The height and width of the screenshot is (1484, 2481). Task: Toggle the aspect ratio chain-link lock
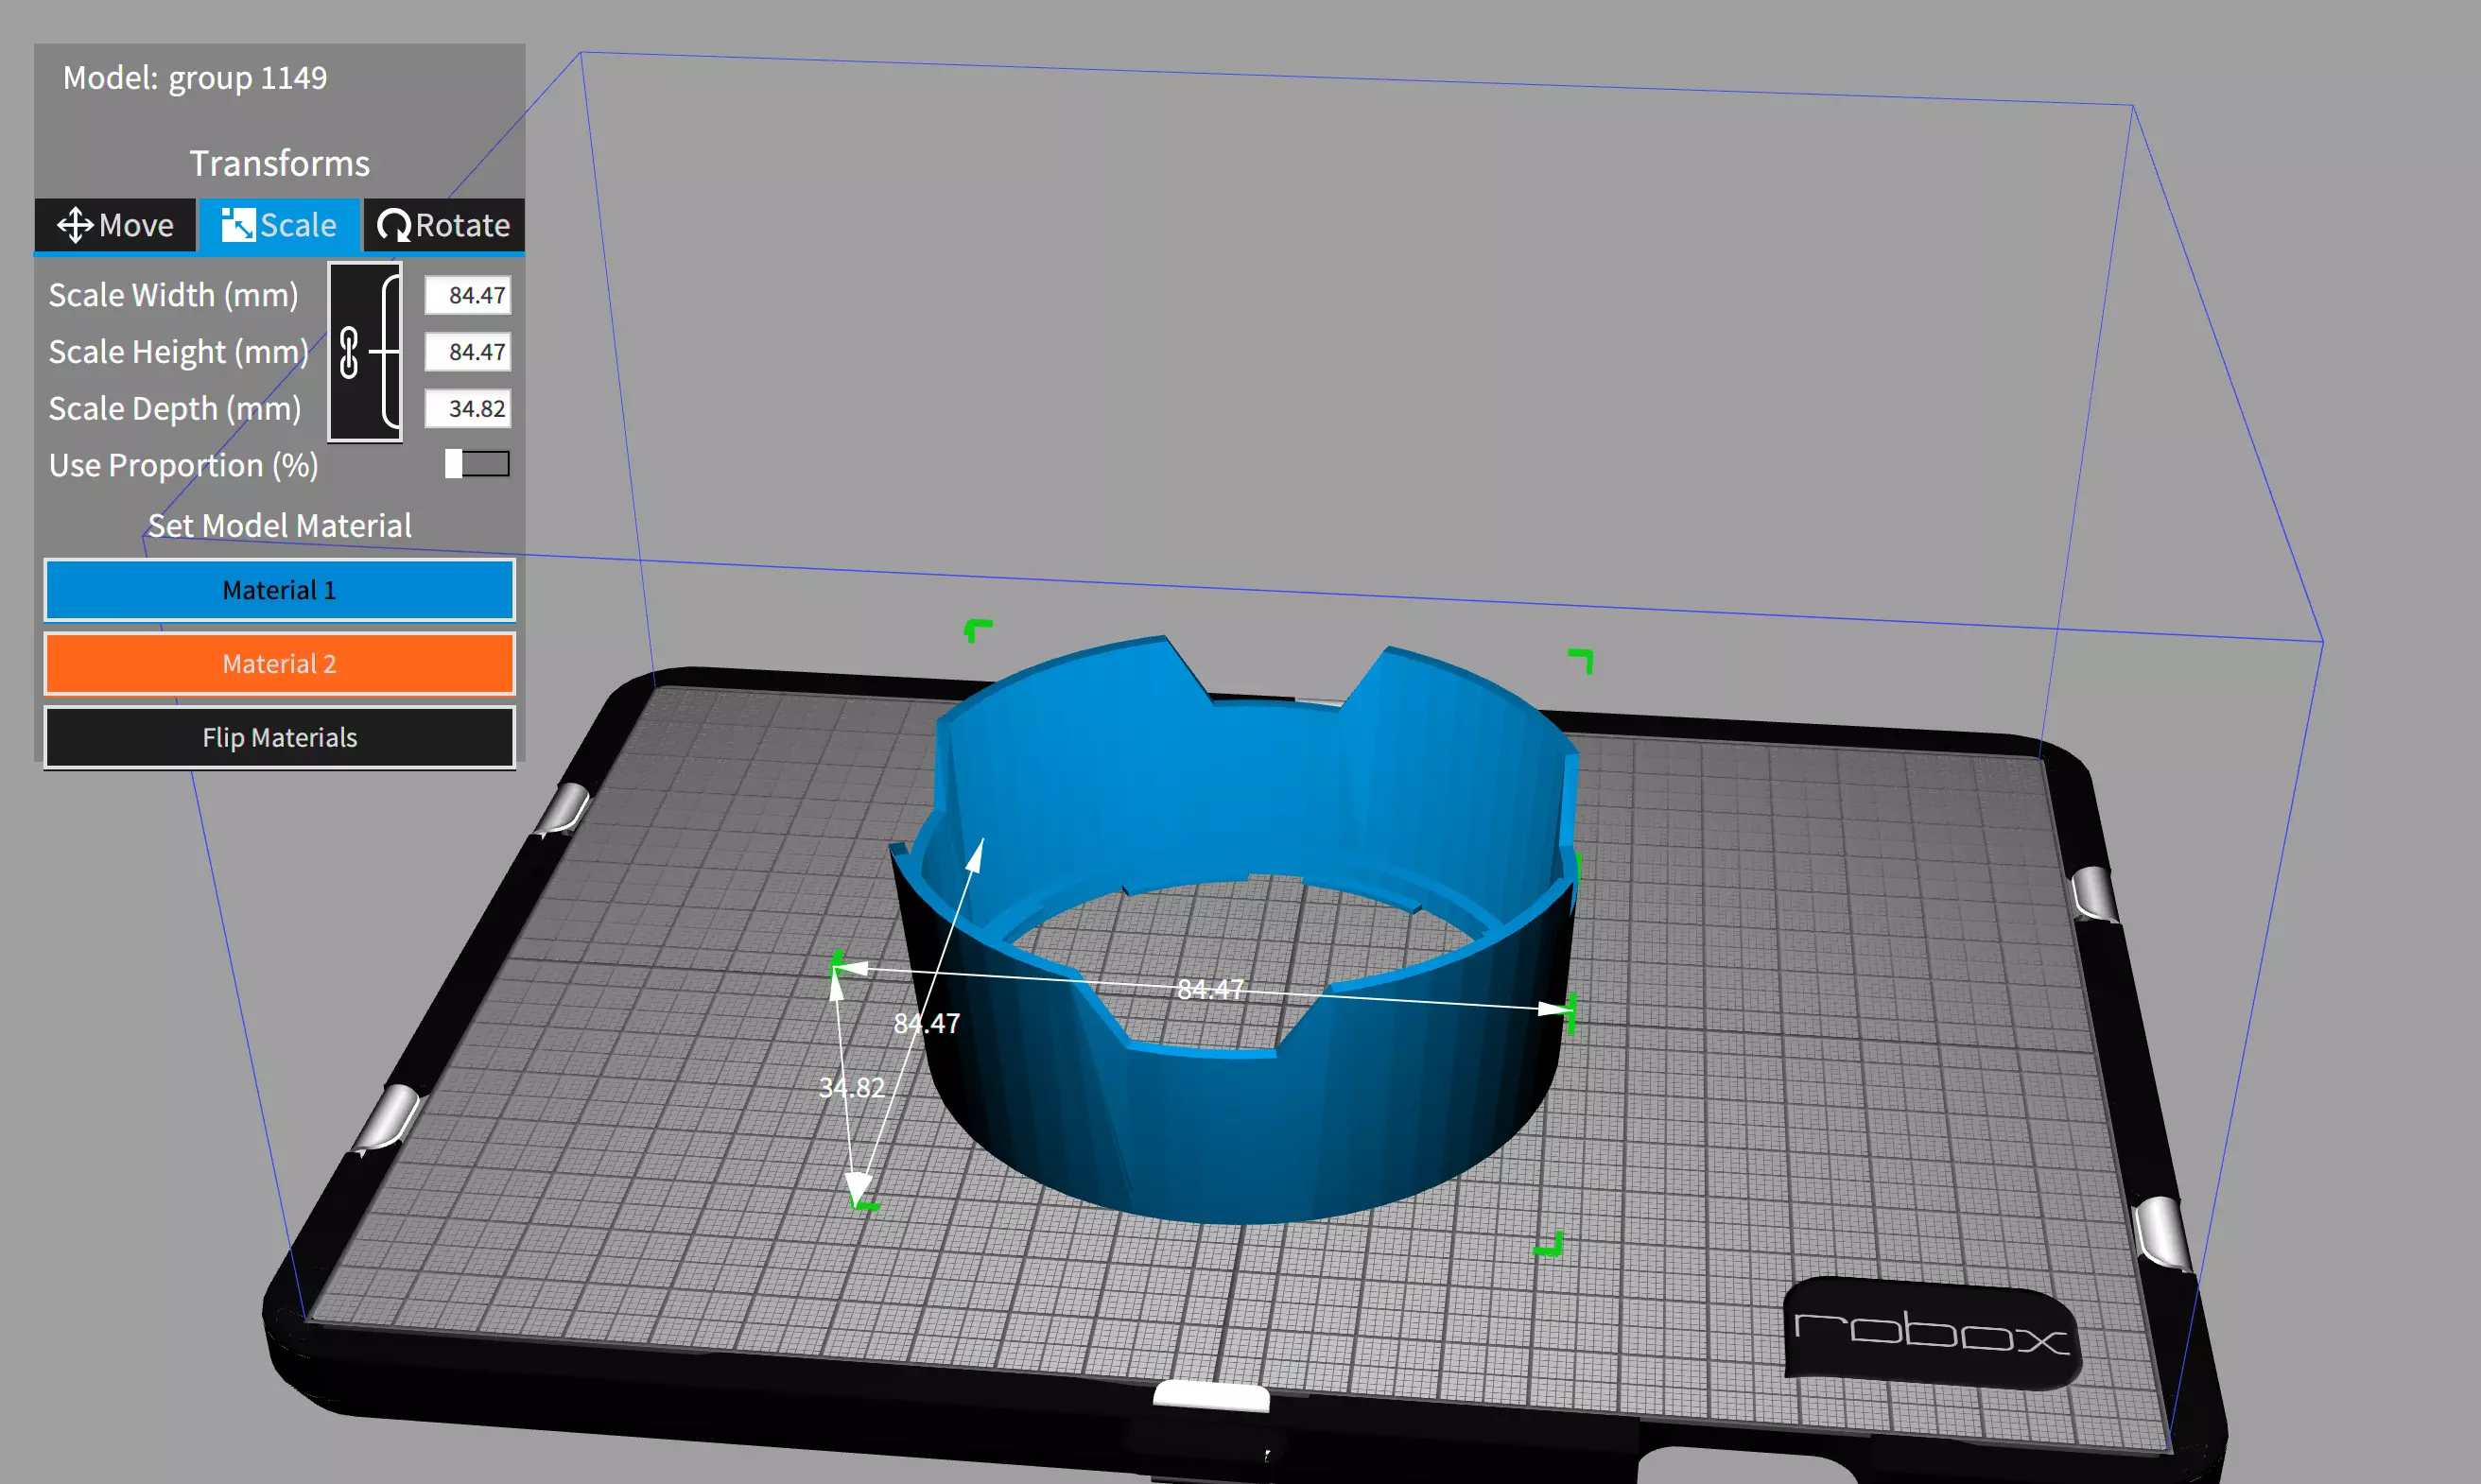coord(349,352)
